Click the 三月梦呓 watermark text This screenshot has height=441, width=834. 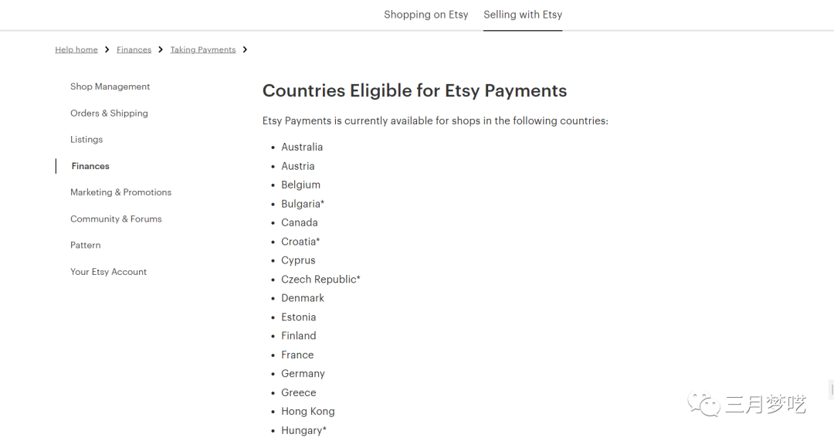click(x=765, y=404)
